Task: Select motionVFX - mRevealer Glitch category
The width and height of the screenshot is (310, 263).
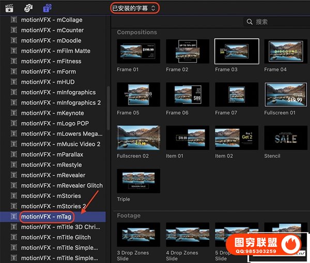Action: point(61,185)
